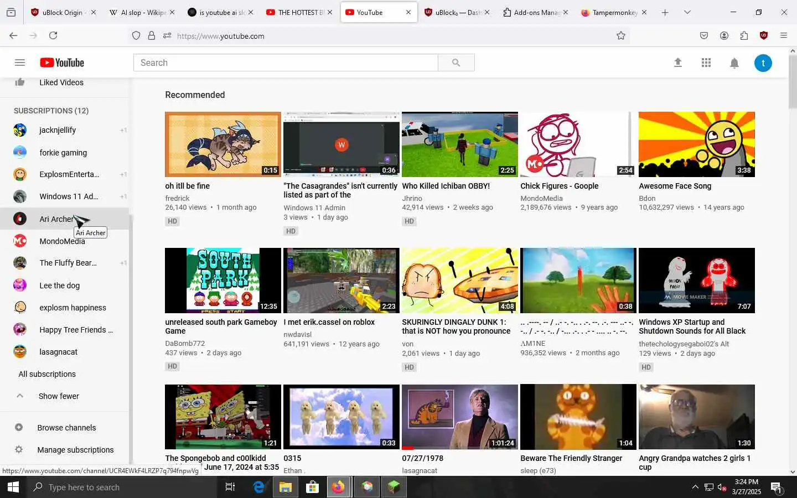Open Firefox View icon in tab strip
This screenshot has width=797, height=498.
(x=11, y=12)
